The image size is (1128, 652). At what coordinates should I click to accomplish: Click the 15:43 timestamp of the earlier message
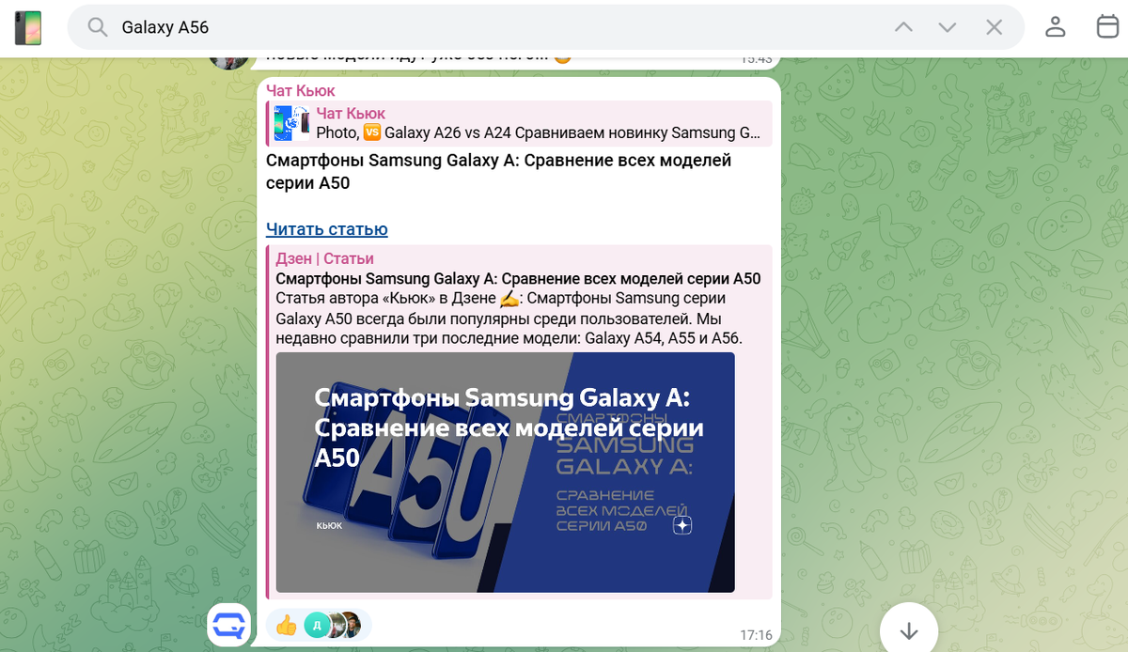[756, 59]
